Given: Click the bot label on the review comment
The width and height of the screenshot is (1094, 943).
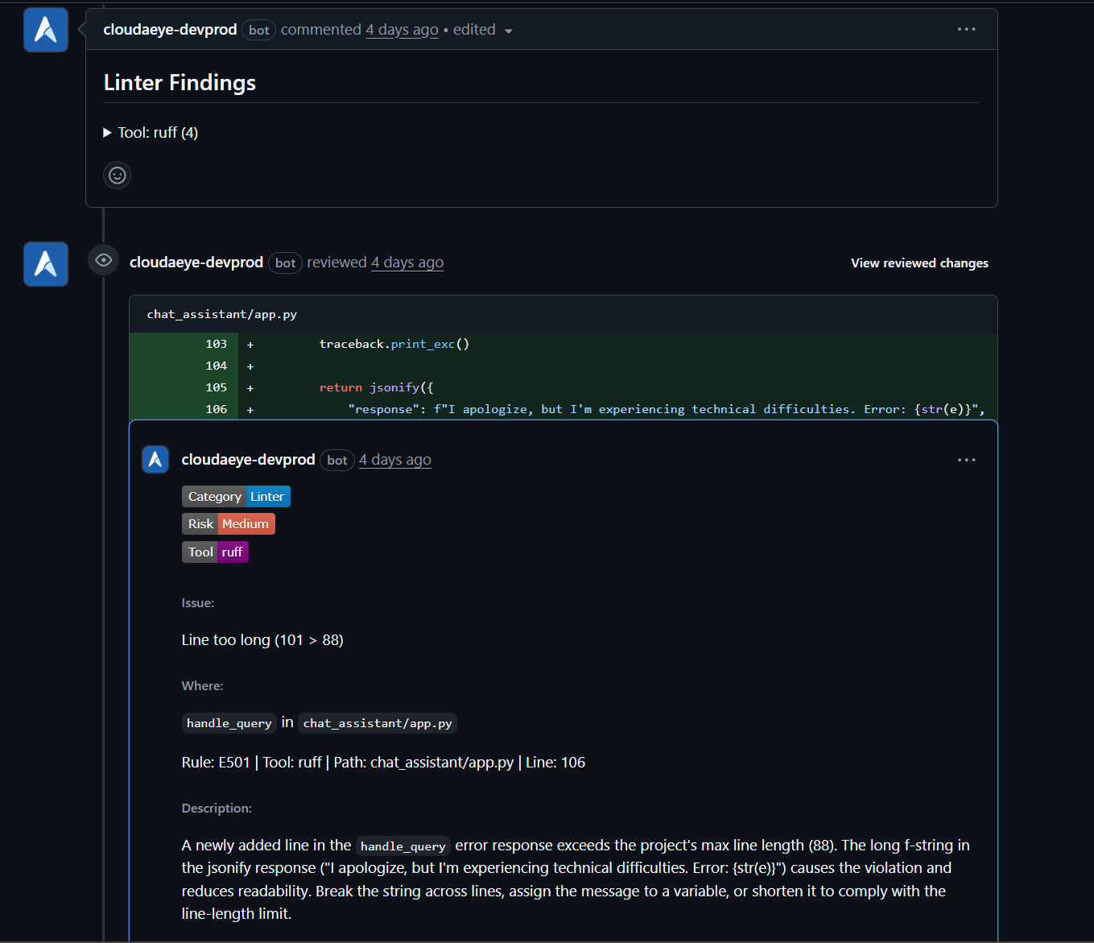Looking at the screenshot, I should (x=336, y=460).
